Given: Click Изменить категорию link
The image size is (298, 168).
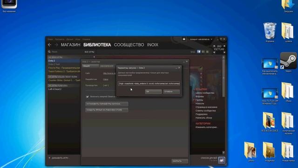Looking at the screenshot, I should (x=207, y=127).
